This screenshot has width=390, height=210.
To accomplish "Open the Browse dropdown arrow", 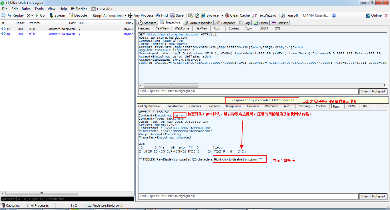I will coord(221,15).
